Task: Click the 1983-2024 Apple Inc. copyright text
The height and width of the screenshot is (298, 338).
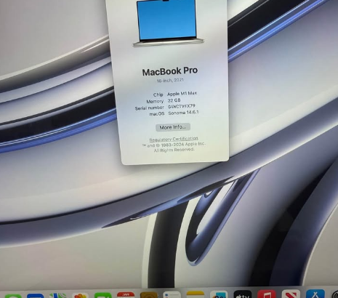Action: click(x=174, y=145)
